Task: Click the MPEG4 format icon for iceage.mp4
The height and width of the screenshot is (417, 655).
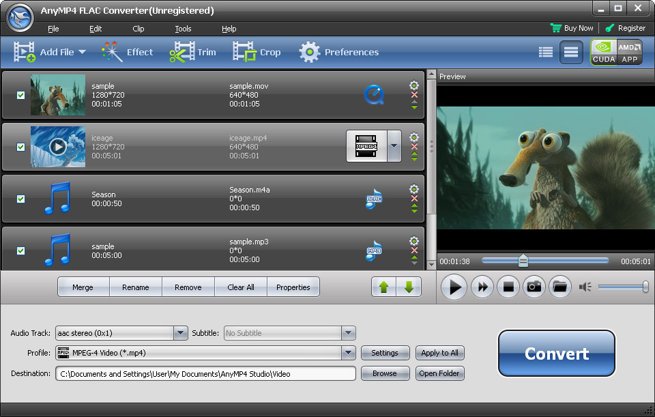Action: coord(366,146)
